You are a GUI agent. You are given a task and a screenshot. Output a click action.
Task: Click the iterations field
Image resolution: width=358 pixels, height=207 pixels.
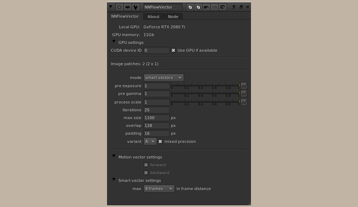(x=156, y=110)
